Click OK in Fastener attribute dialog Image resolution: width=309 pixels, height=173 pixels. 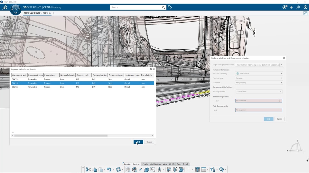click(268, 119)
